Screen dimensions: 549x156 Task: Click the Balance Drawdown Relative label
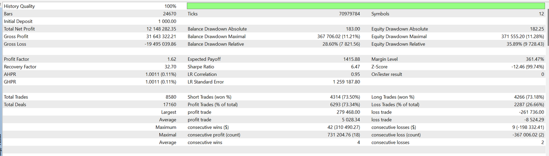[216, 44]
